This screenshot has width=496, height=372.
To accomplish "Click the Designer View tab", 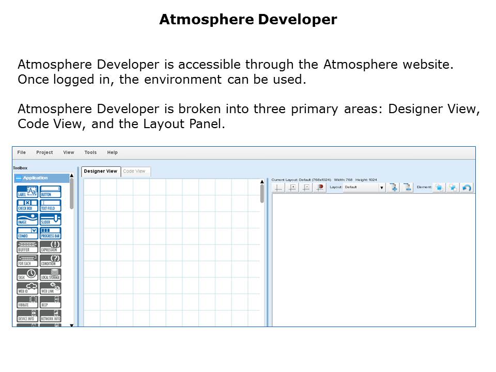I will [x=101, y=172].
